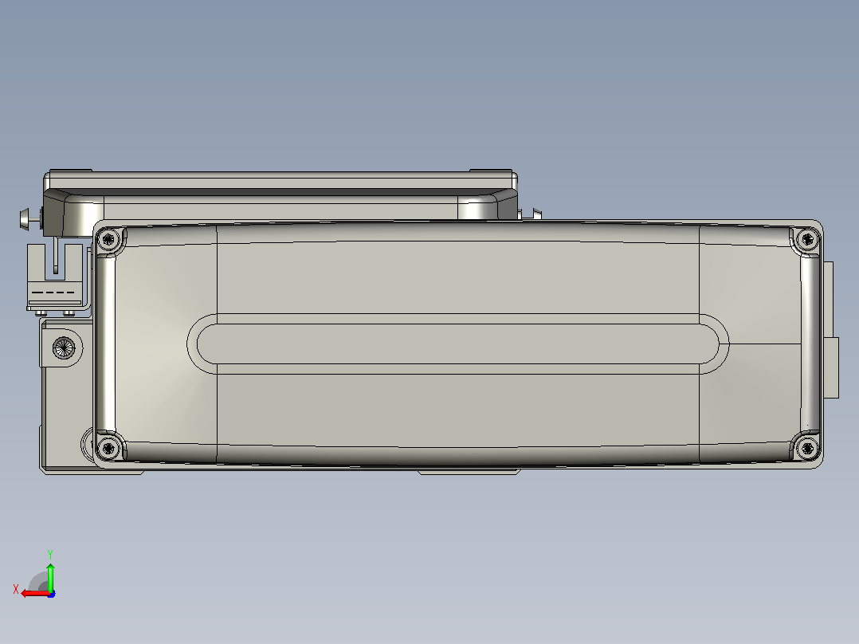Click the red X axis arrow of the triad
859x644 pixels.
[35, 594]
